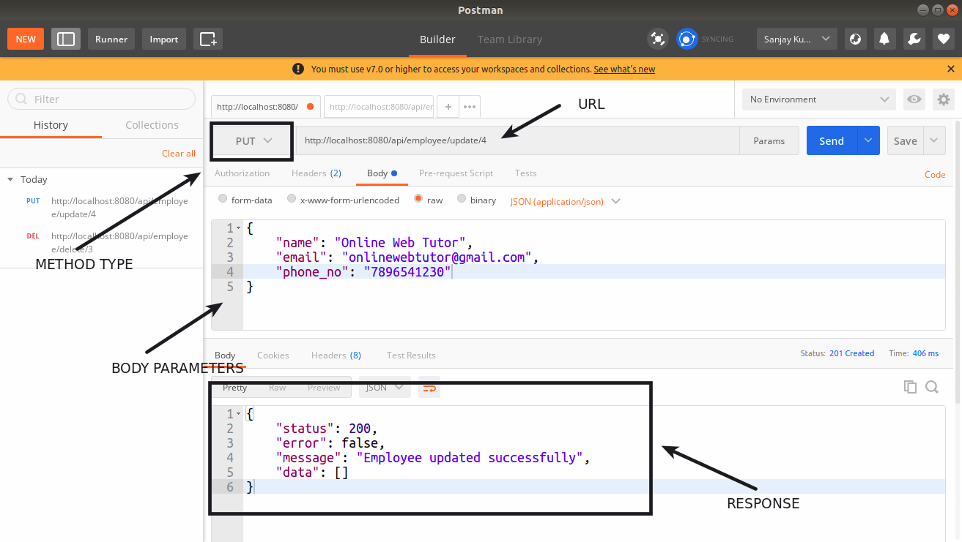Click the heart favorites icon
This screenshot has height=542, width=962.
[x=943, y=38]
